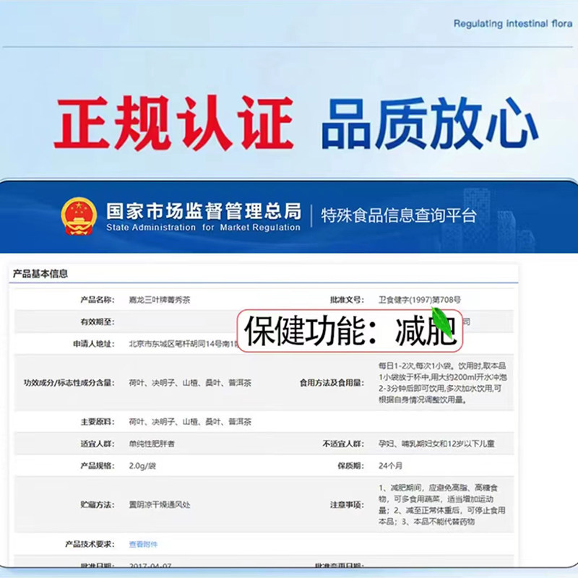Click the 注意事项 field label

point(347,504)
